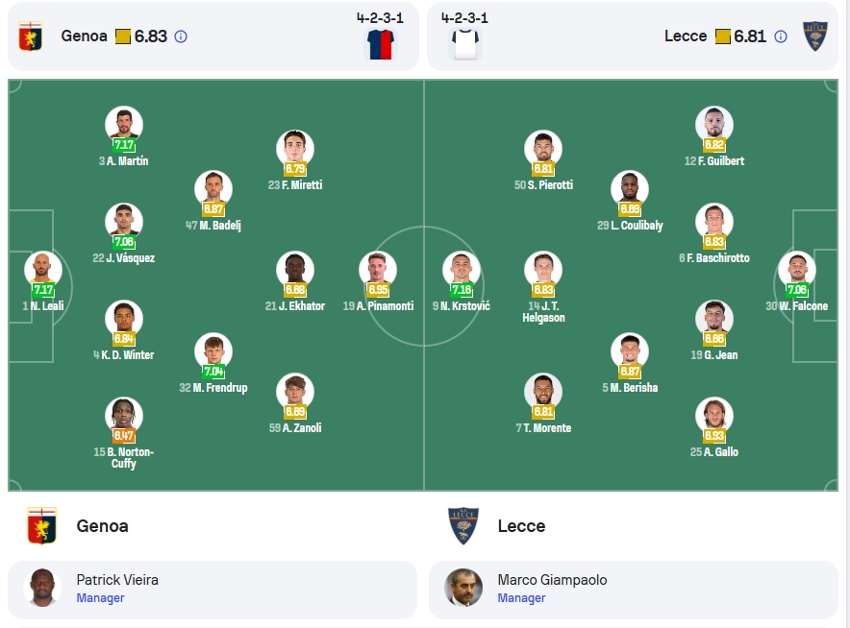Select goalkeeper W. Falcone's photo

click(x=797, y=270)
